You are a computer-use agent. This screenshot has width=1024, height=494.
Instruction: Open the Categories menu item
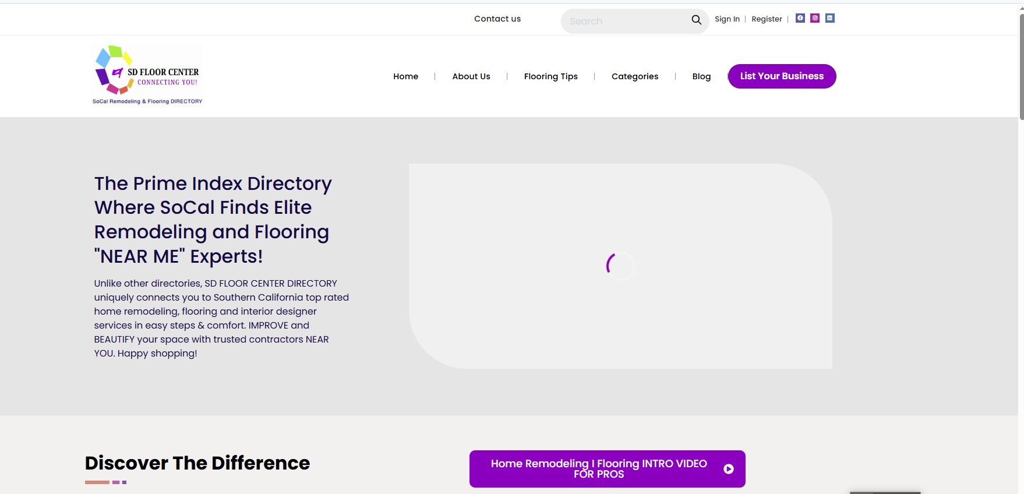click(635, 76)
